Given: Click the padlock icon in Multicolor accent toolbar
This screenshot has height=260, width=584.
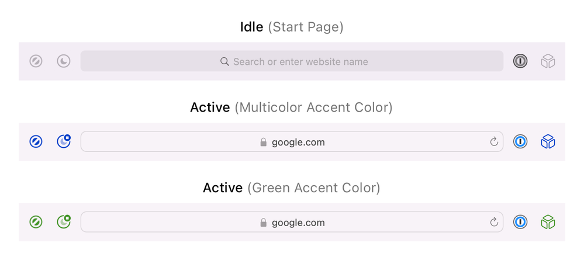Looking at the screenshot, I should [x=263, y=142].
